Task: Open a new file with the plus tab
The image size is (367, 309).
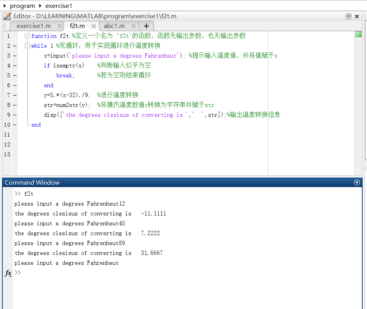Action: [146, 26]
